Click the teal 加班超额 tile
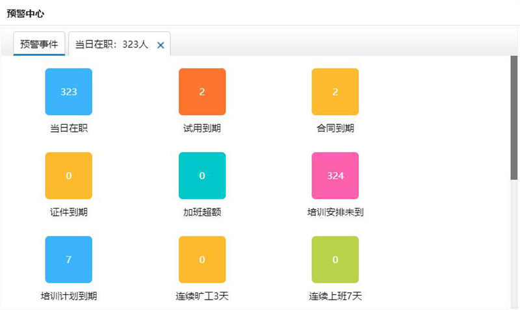 (202, 175)
